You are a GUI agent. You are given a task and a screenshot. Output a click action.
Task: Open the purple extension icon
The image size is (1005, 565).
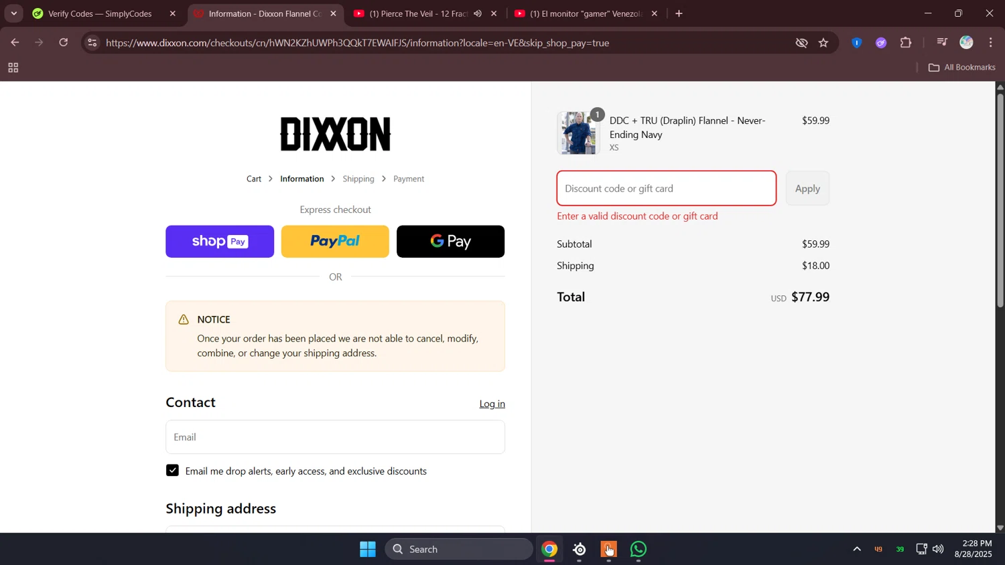(x=881, y=43)
